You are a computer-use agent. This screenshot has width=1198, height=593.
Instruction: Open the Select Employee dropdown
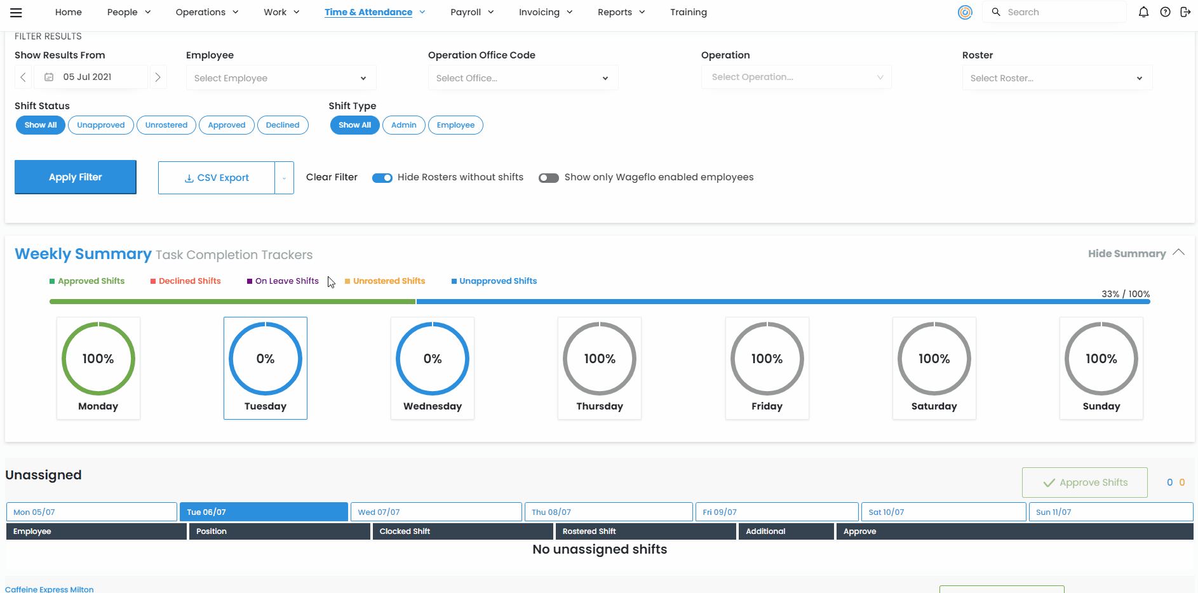click(281, 78)
